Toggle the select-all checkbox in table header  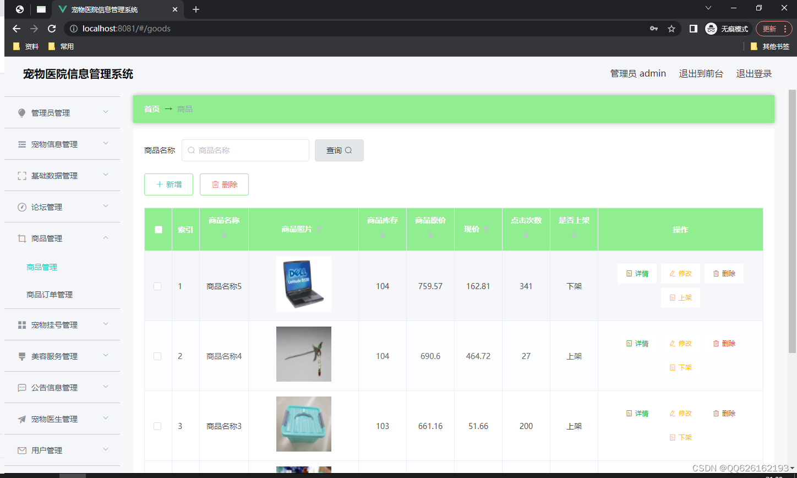click(159, 230)
